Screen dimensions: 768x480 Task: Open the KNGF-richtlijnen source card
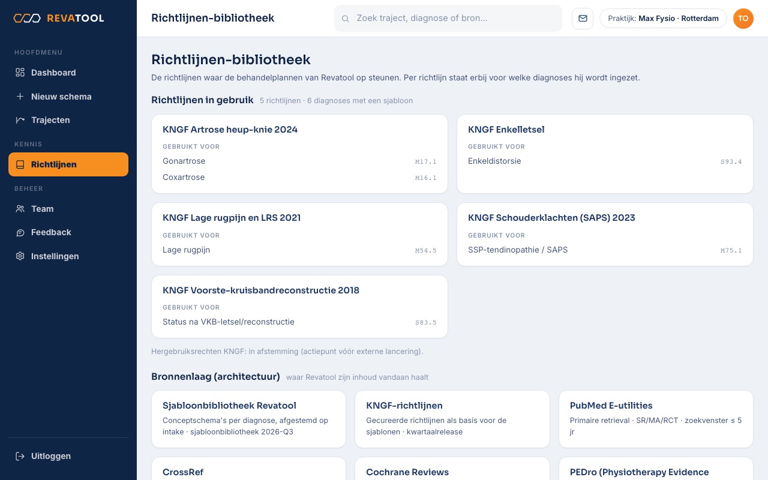(x=452, y=419)
